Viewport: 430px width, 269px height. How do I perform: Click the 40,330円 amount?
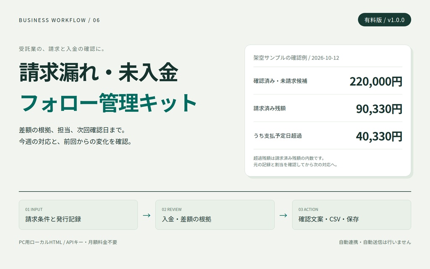click(x=379, y=137)
